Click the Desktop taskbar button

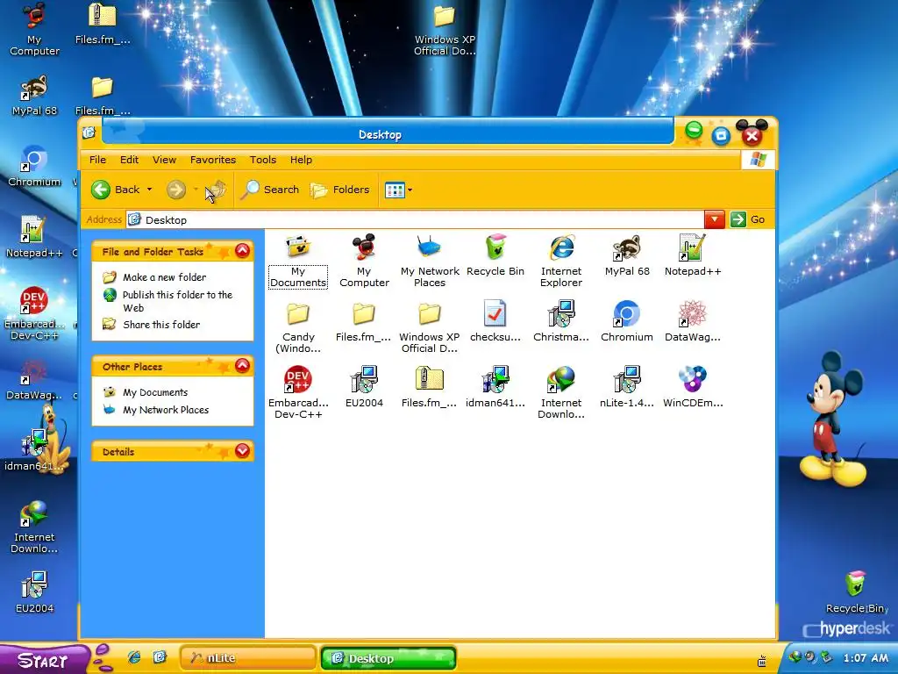coord(388,658)
